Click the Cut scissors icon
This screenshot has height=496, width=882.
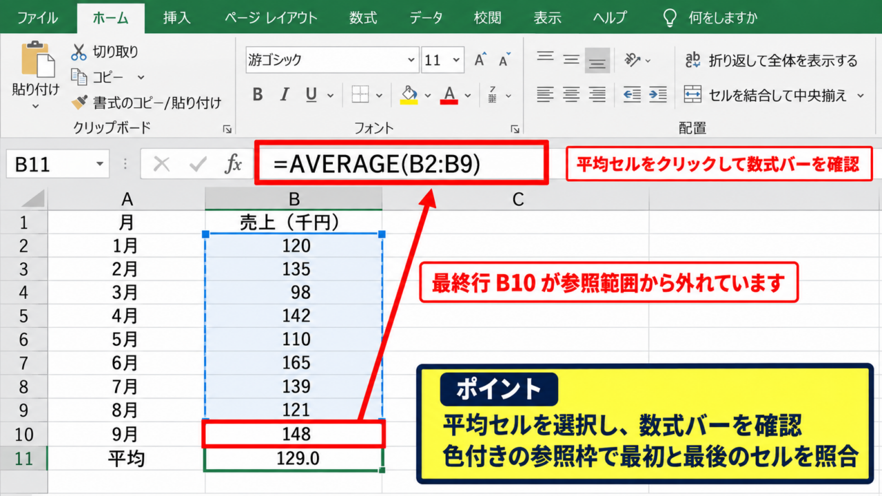point(79,52)
